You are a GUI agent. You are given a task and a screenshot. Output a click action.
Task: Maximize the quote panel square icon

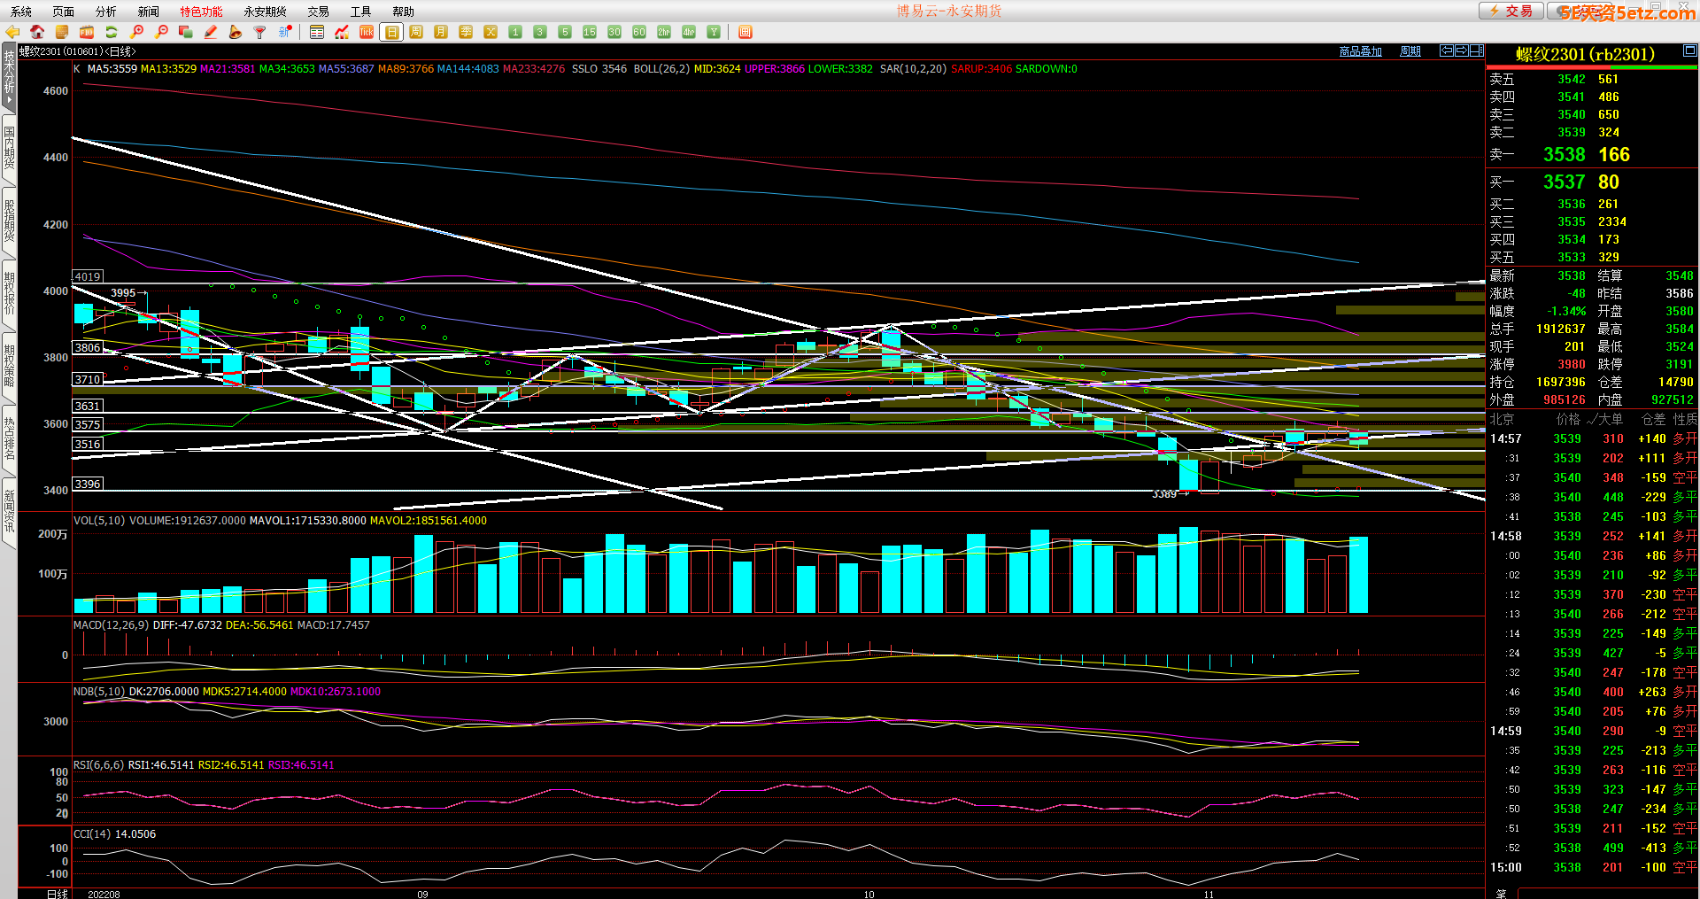point(1689,50)
